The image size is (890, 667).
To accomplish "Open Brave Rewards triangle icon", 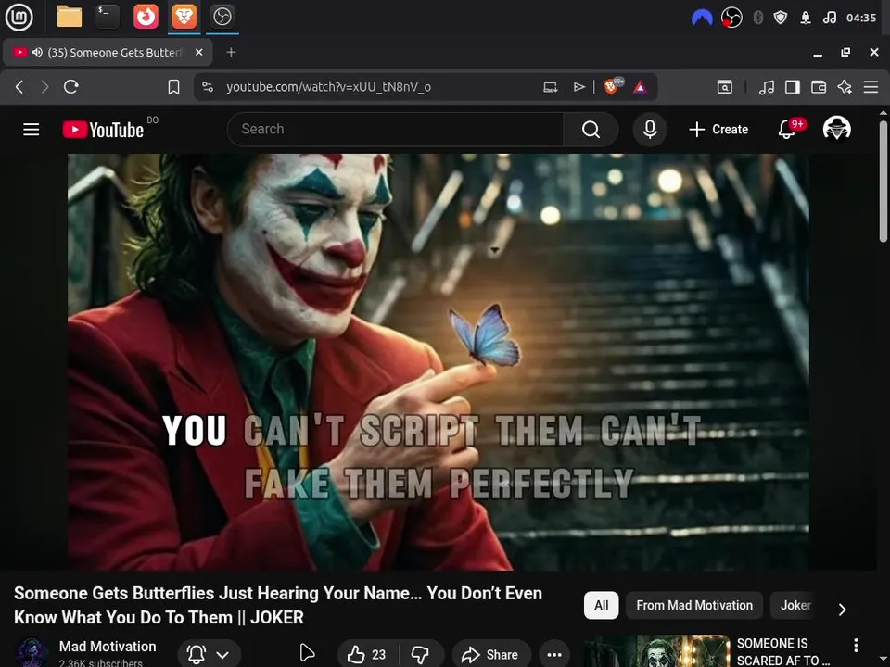I will pos(641,87).
